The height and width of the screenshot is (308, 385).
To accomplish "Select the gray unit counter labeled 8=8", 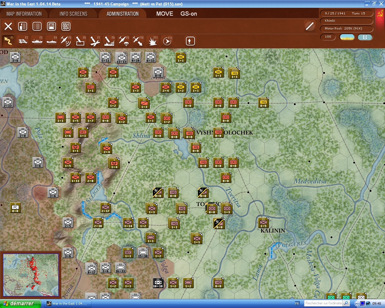I will click(x=158, y=72).
